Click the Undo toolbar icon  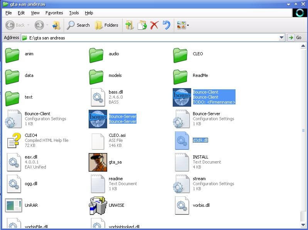click(167, 25)
